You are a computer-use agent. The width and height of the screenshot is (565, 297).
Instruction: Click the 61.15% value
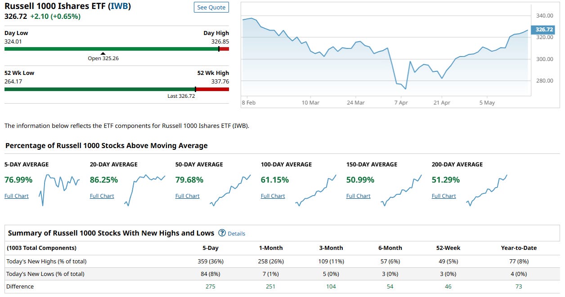coord(275,180)
